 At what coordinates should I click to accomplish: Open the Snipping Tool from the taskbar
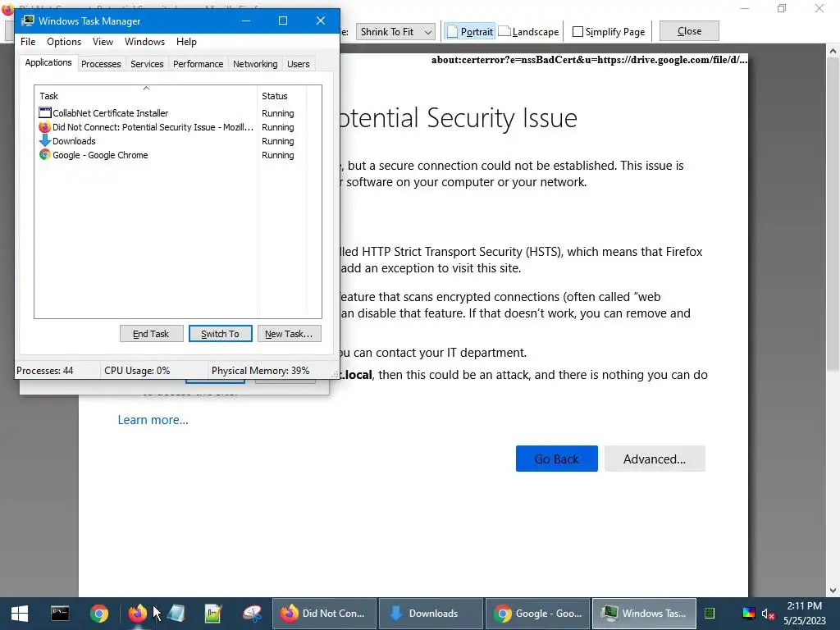pos(252,614)
